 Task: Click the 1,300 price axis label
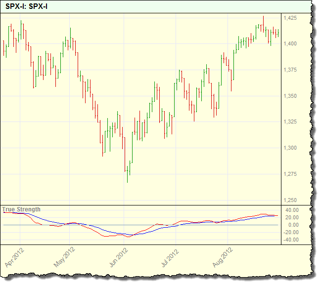pyautogui.click(x=290, y=148)
